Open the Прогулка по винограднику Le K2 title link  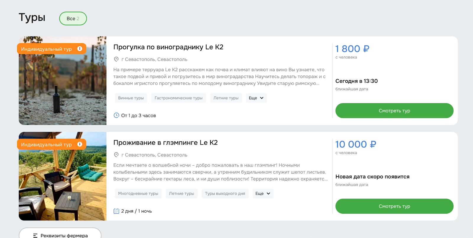pyautogui.click(x=169, y=47)
